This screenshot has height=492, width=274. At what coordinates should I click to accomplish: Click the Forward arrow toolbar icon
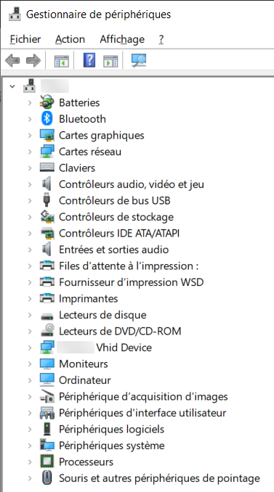pyautogui.click(x=33, y=60)
